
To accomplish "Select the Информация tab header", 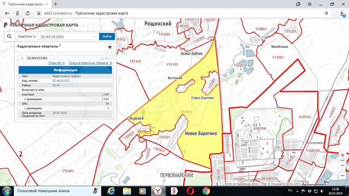I will (x=65, y=70).
